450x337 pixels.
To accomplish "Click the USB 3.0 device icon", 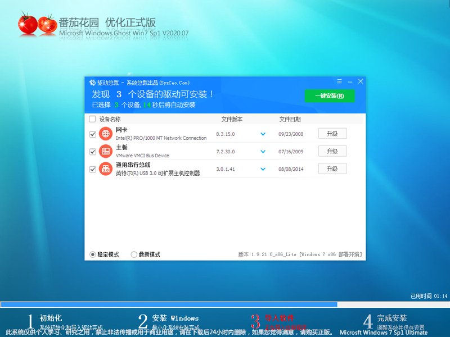I will (106, 169).
